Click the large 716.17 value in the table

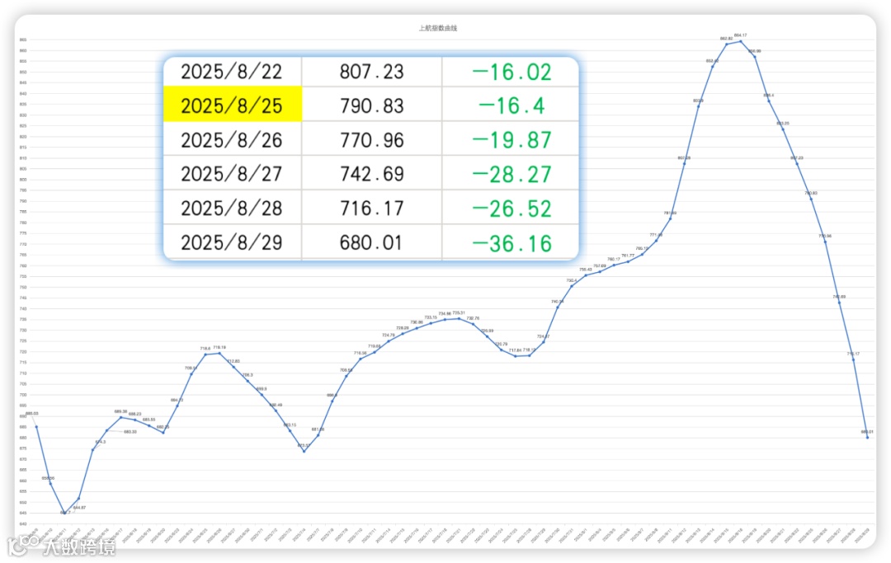tap(371, 209)
